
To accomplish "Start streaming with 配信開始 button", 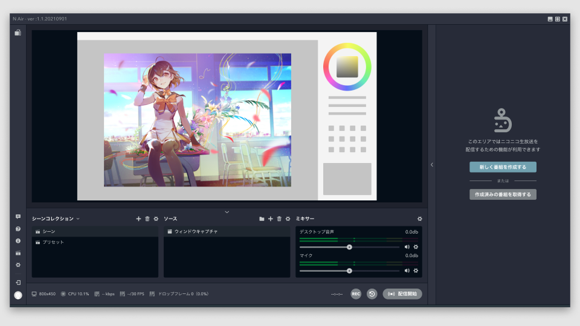I will pyautogui.click(x=402, y=294).
